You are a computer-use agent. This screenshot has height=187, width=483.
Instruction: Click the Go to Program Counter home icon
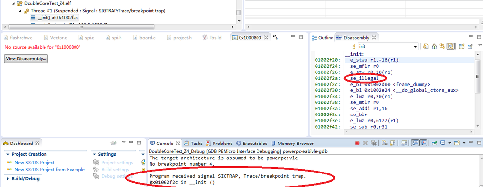point(434,47)
